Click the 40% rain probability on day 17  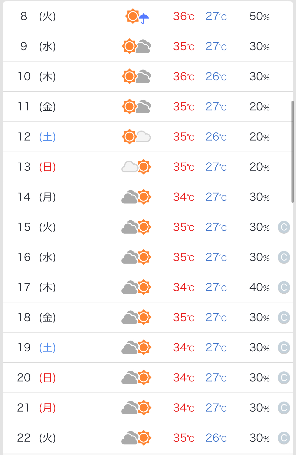[x=260, y=287]
